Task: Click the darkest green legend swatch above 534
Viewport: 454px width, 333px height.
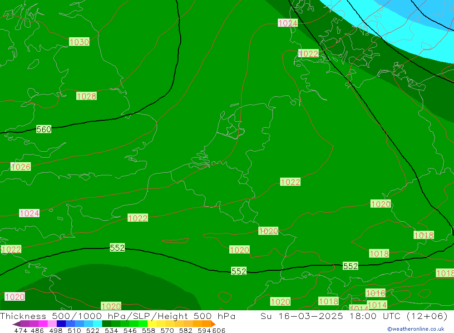Action: point(107,324)
